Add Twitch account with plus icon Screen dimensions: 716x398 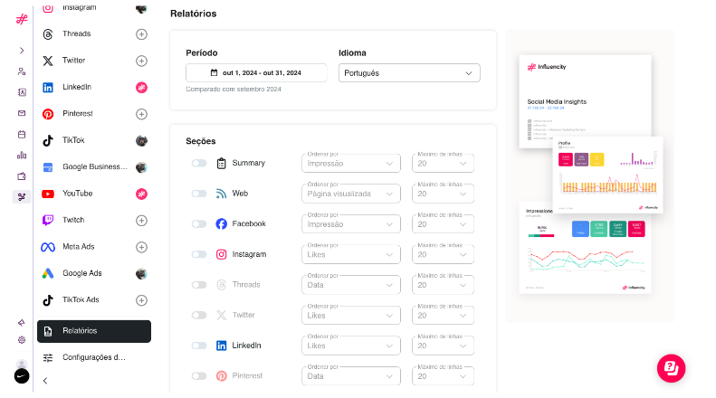pyautogui.click(x=141, y=220)
